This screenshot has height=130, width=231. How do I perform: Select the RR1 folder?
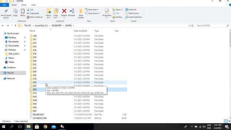pyautogui.click(x=78, y=111)
